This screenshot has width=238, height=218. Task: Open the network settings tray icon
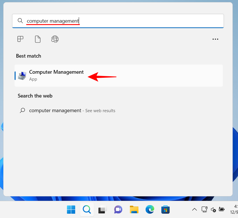point(204,209)
